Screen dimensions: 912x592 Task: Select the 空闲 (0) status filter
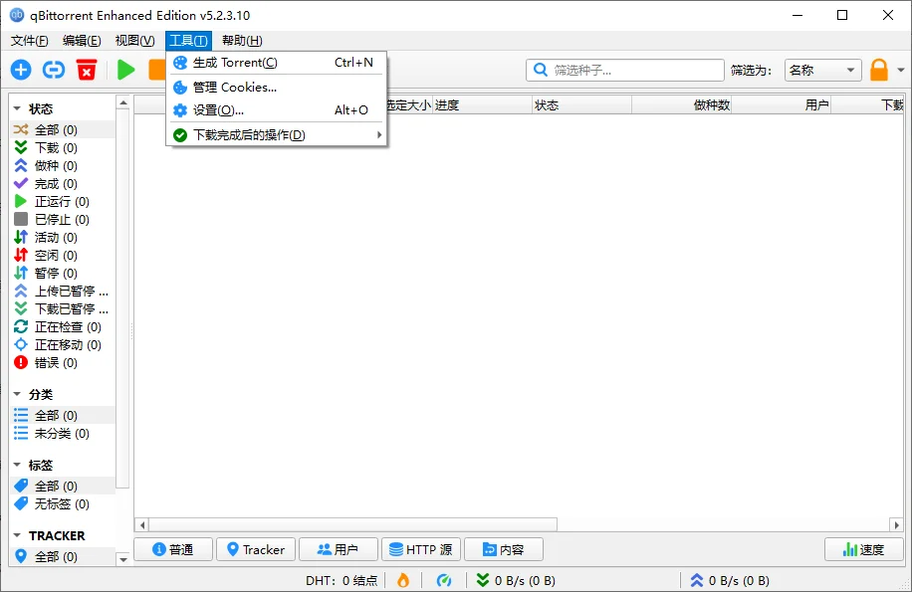pyautogui.click(x=63, y=255)
